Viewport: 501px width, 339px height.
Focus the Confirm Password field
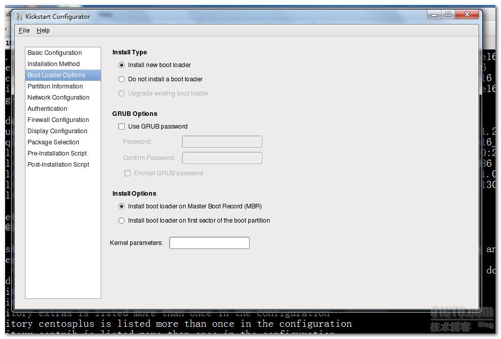point(222,158)
